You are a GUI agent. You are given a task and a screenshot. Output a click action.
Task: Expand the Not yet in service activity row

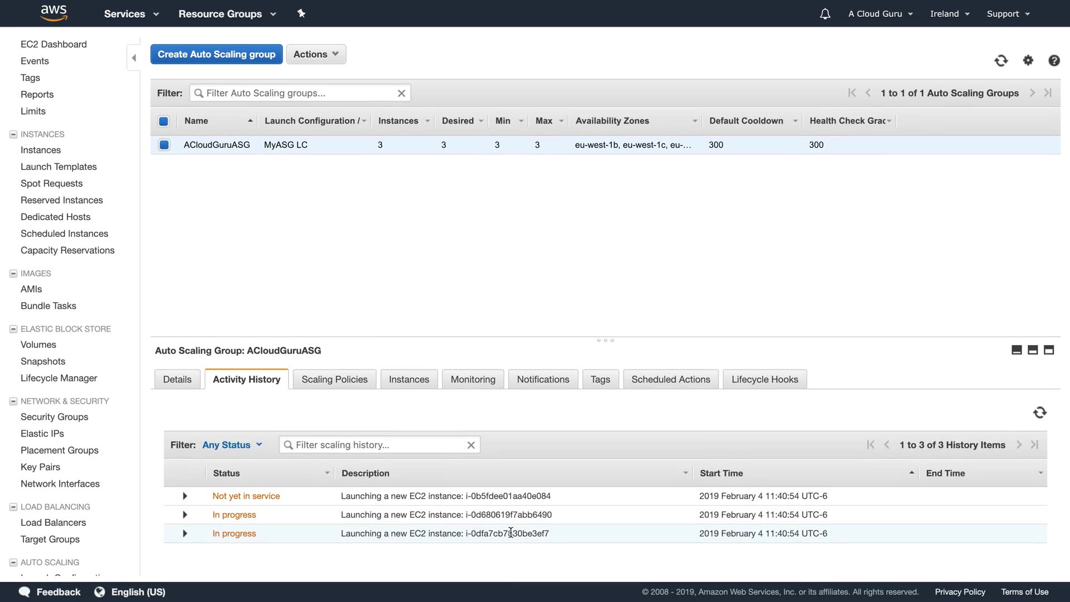pyautogui.click(x=185, y=496)
